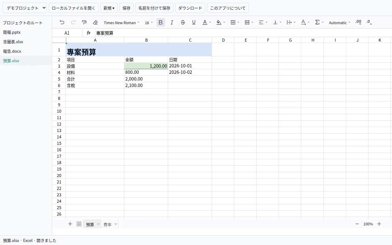Viewport: 392px width, 245px height.
Task: Add a new sheet with plus icon
Action: click(70, 224)
